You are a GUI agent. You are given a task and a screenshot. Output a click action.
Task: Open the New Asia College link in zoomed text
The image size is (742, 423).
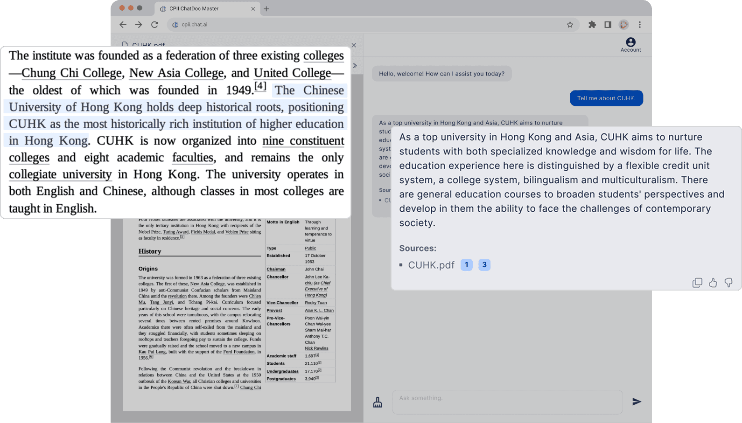pos(176,73)
